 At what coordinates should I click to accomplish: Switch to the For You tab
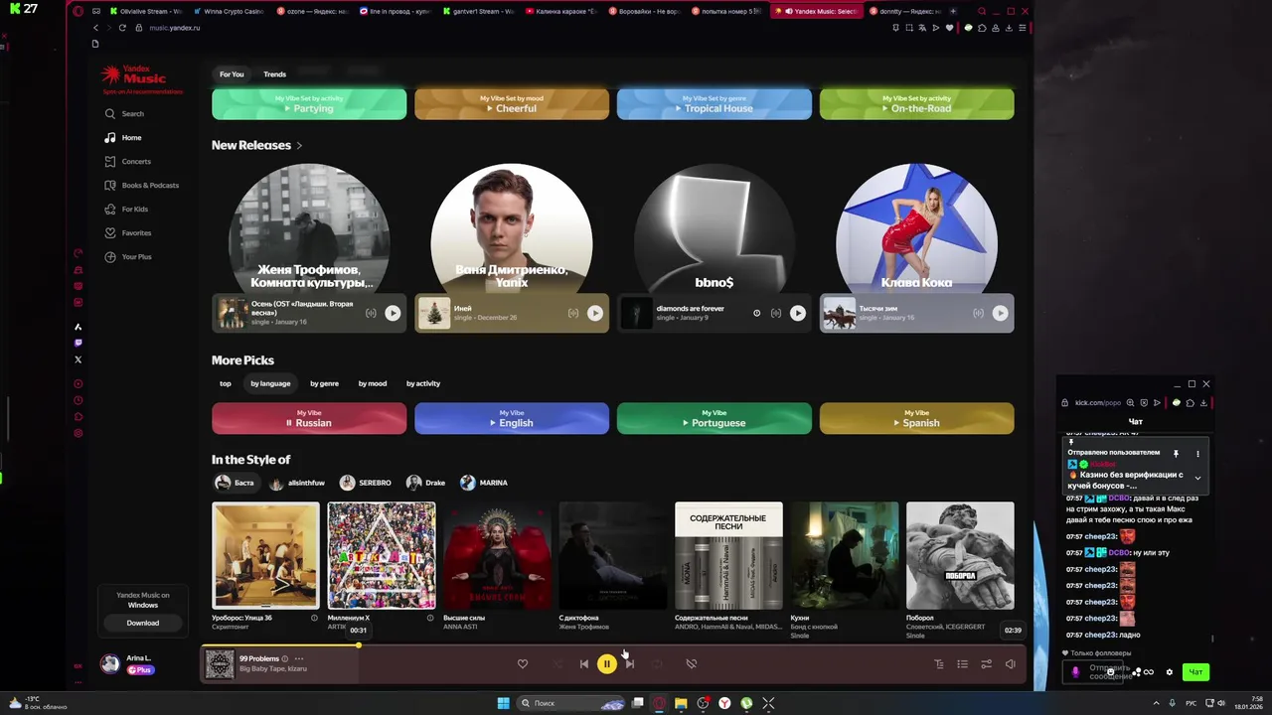coord(232,74)
